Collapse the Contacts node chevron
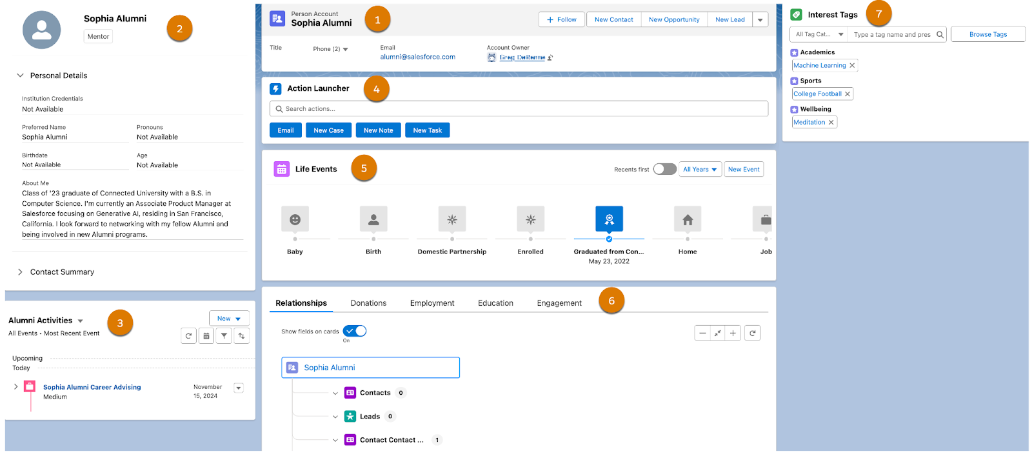Viewport: 1032px width, 456px height. point(335,393)
